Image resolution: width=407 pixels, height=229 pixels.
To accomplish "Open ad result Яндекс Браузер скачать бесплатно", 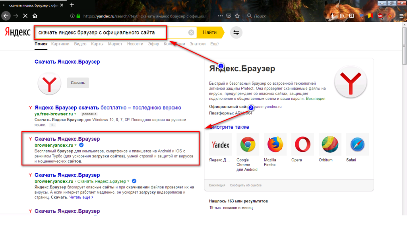I will click(108, 107).
